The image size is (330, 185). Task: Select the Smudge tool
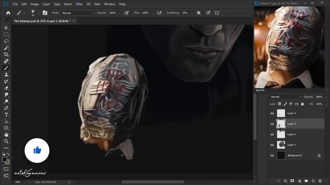pos(6,95)
